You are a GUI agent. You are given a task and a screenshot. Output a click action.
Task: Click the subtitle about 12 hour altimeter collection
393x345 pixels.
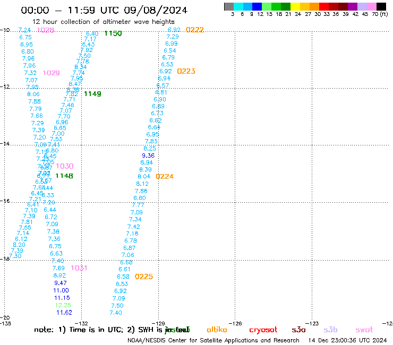(x=103, y=22)
